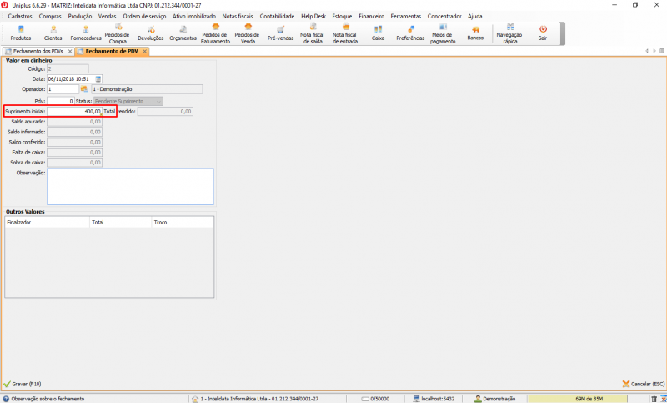Click inside the Observação text area
The image size is (667, 403).
point(130,186)
